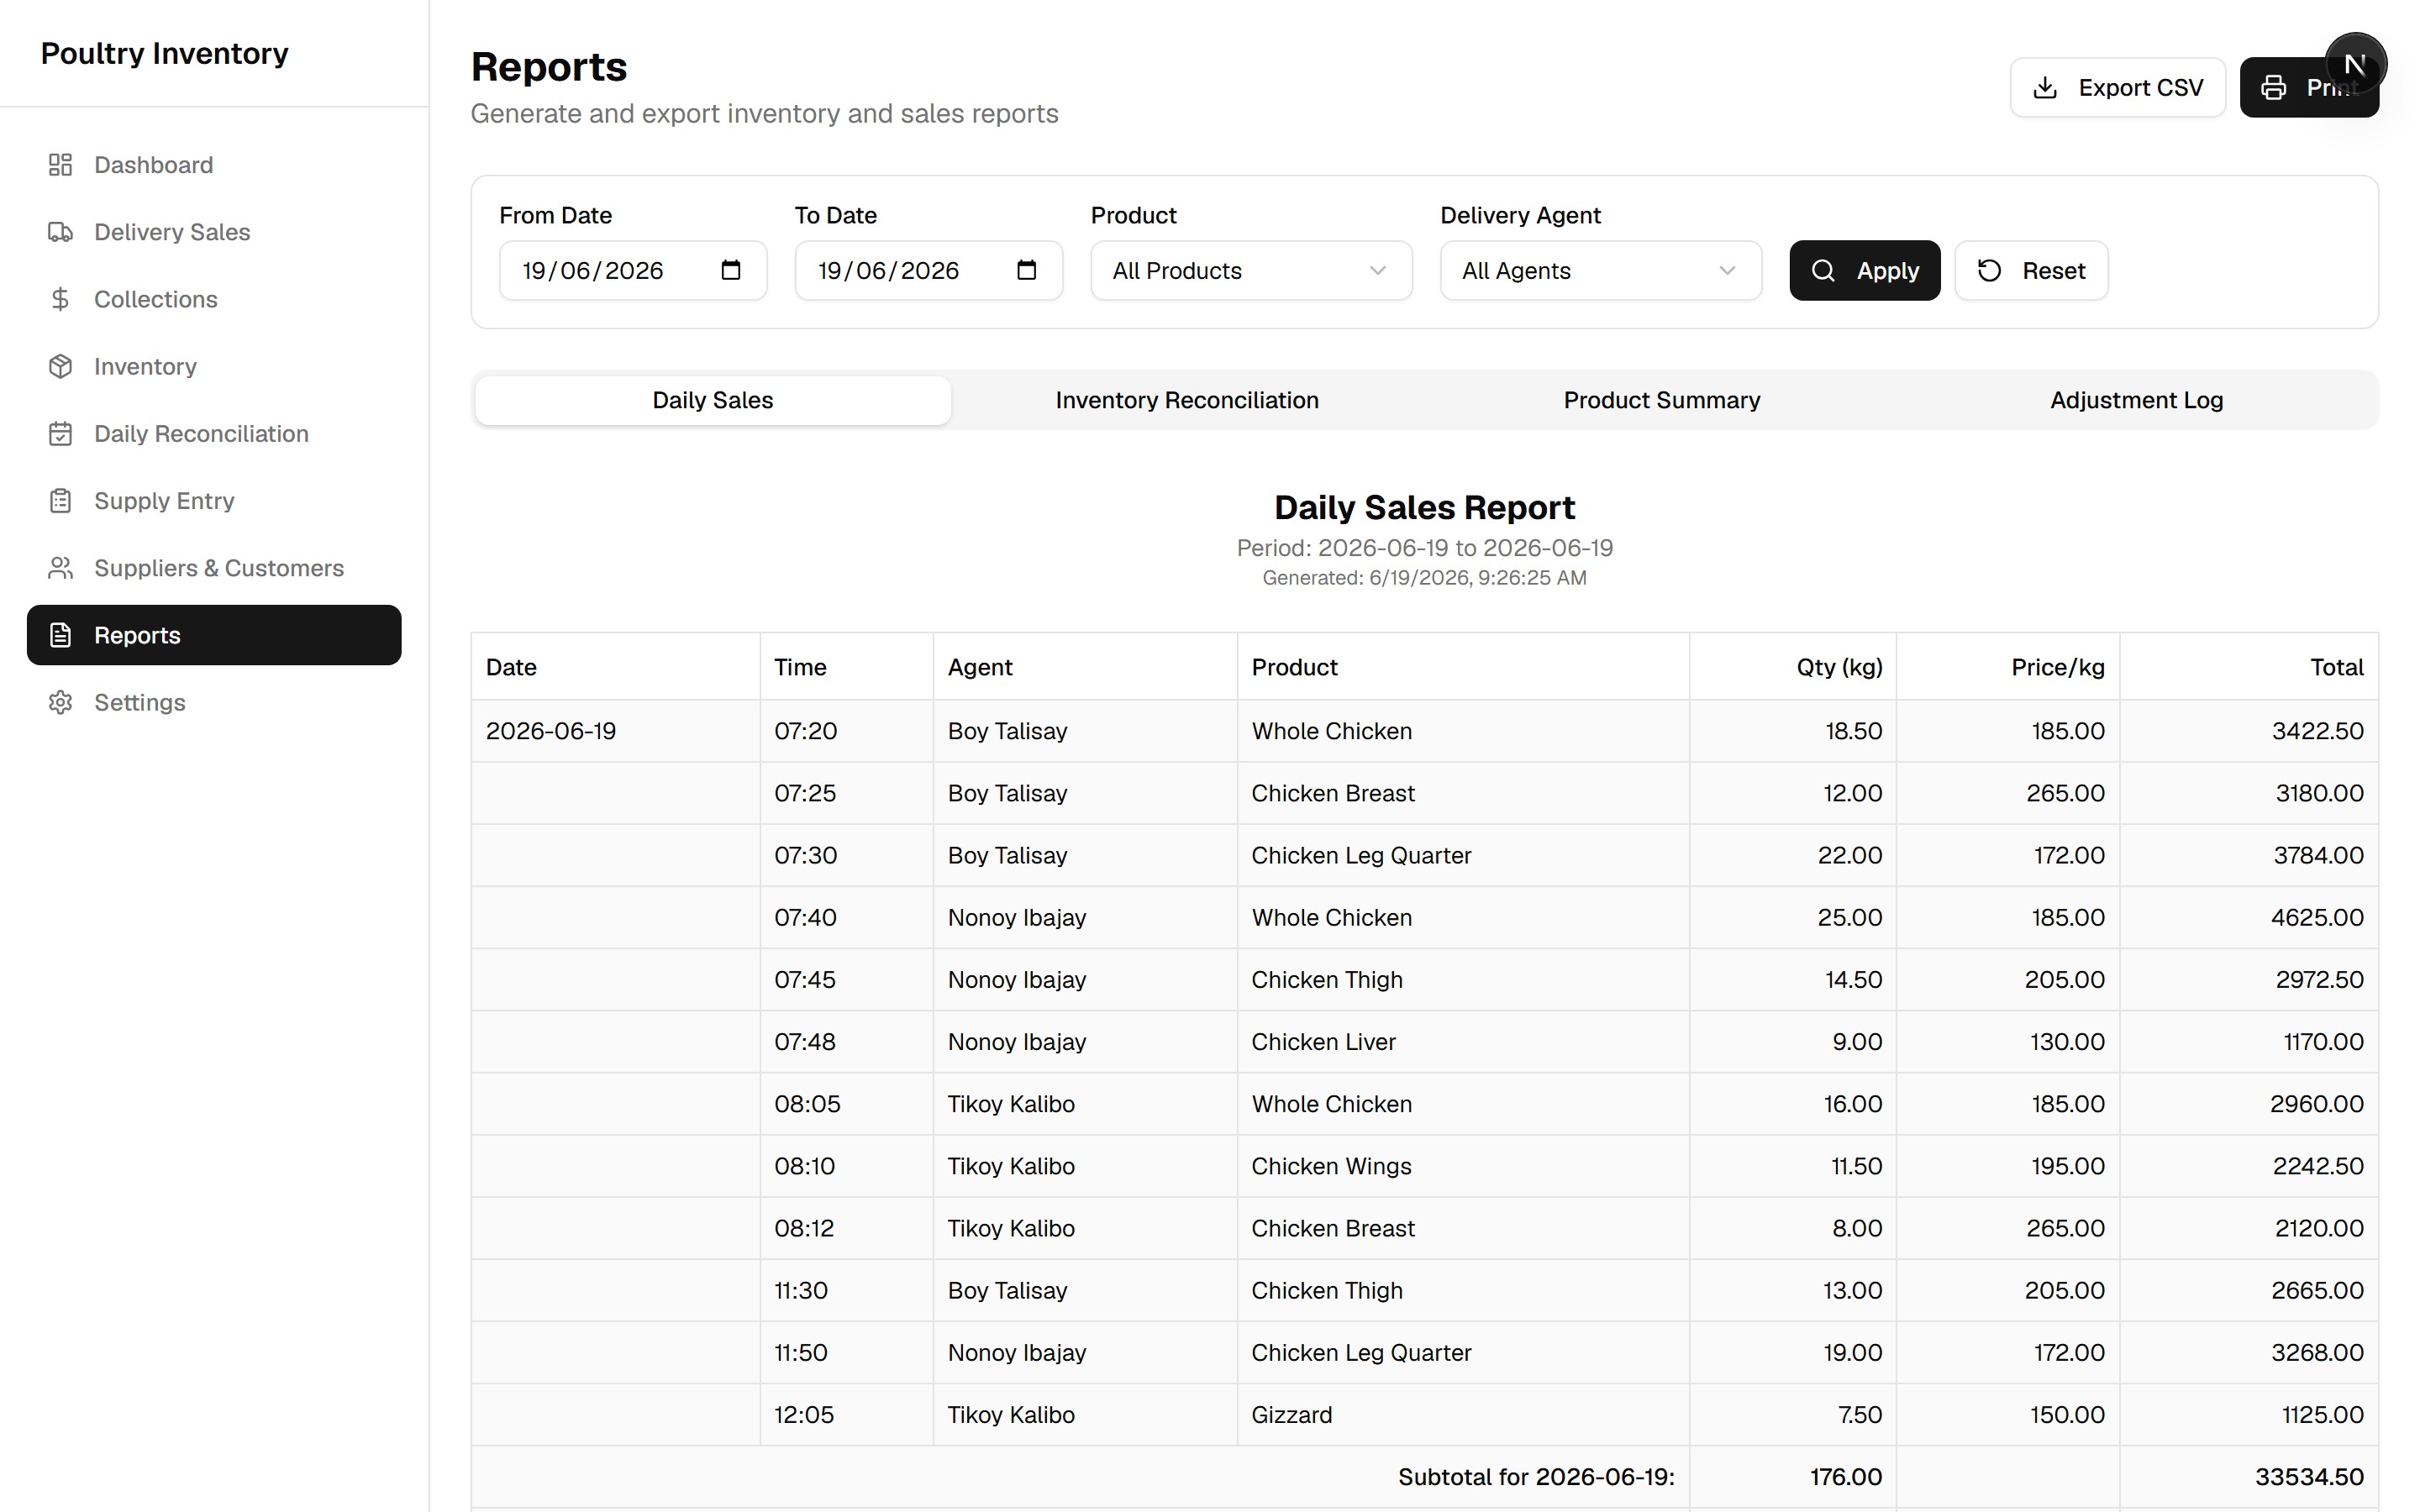Open the Dashboard grid icon
This screenshot has height=1512, width=2420.
pos(60,165)
